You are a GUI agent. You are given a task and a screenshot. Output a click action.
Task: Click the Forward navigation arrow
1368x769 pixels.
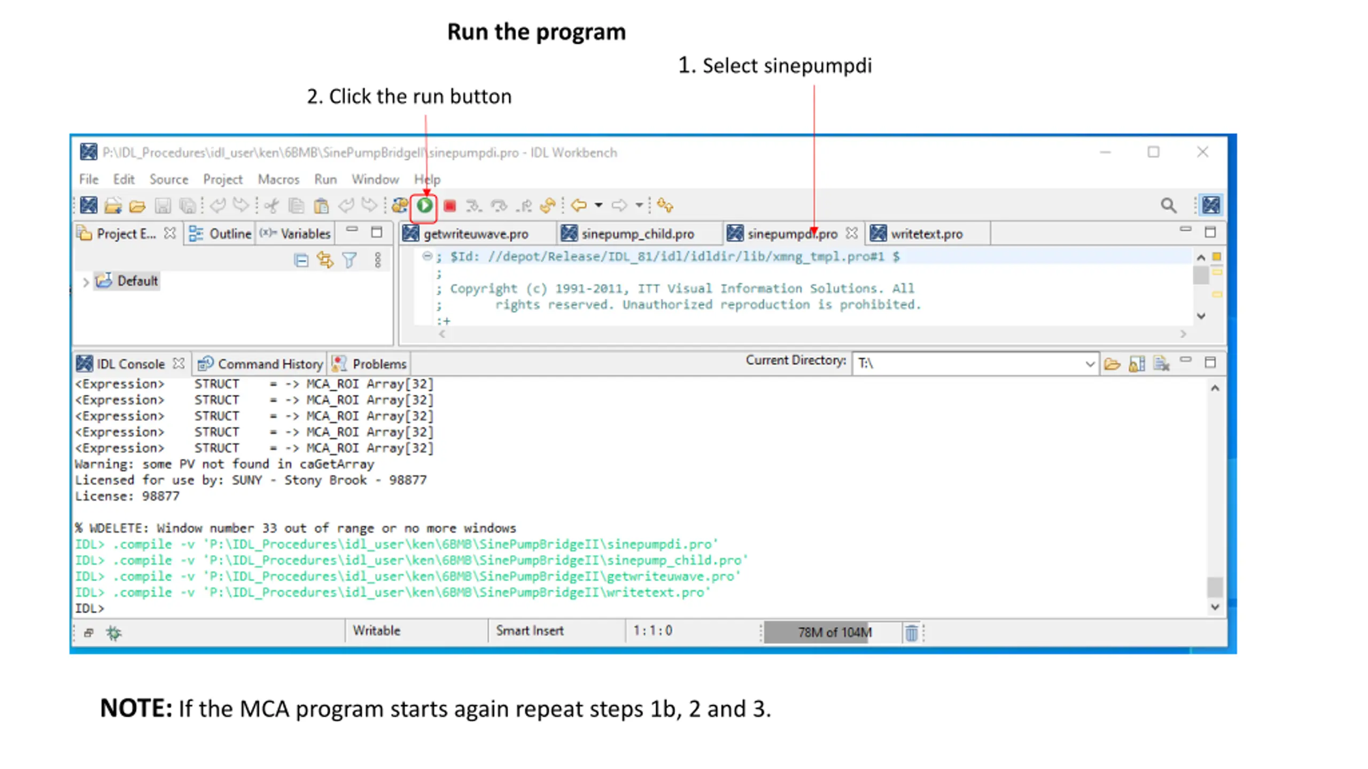pyautogui.click(x=619, y=205)
